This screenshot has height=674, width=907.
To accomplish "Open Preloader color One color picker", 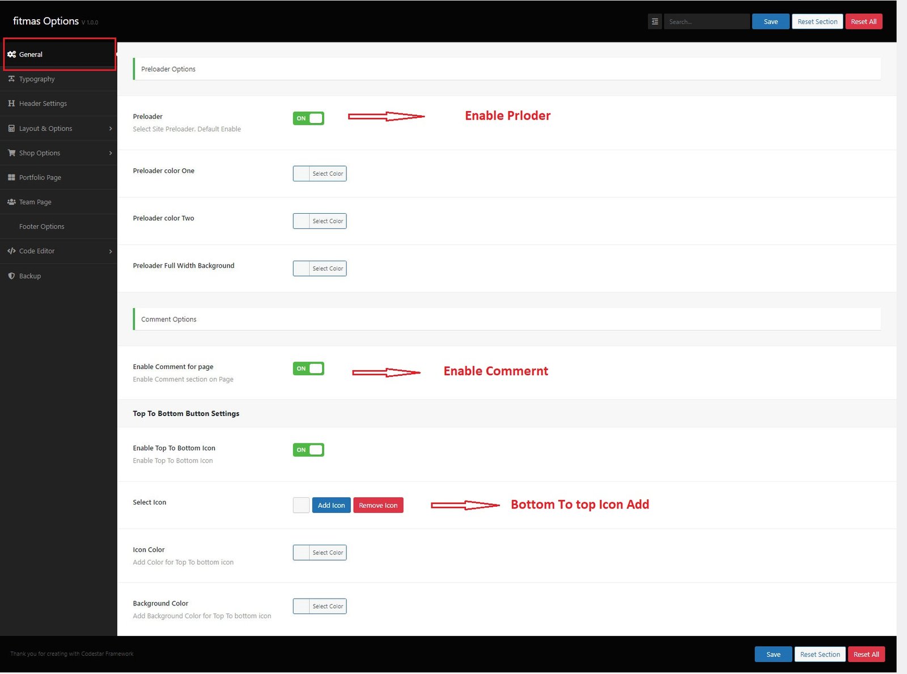I will (320, 173).
